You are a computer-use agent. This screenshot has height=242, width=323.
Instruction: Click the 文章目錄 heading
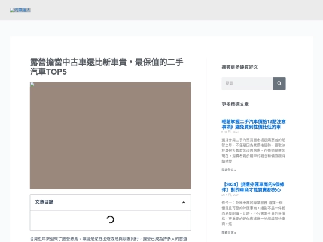tap(44, 202)
